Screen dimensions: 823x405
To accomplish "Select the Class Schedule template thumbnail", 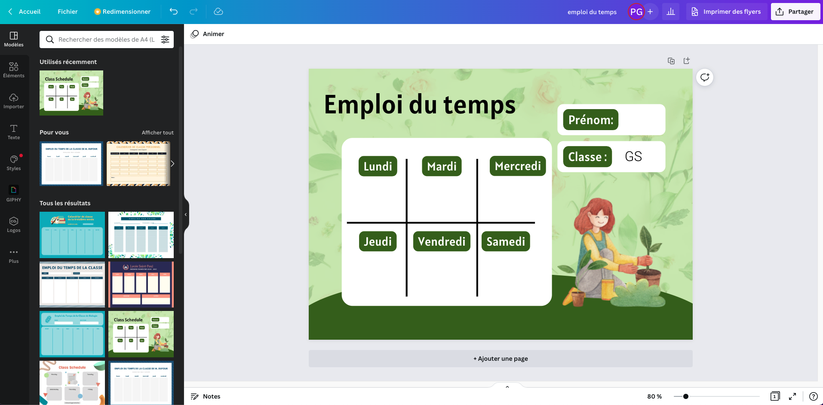I will coord(71,93).
